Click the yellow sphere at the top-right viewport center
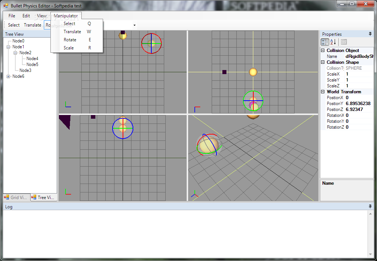 tap(253, 72)
